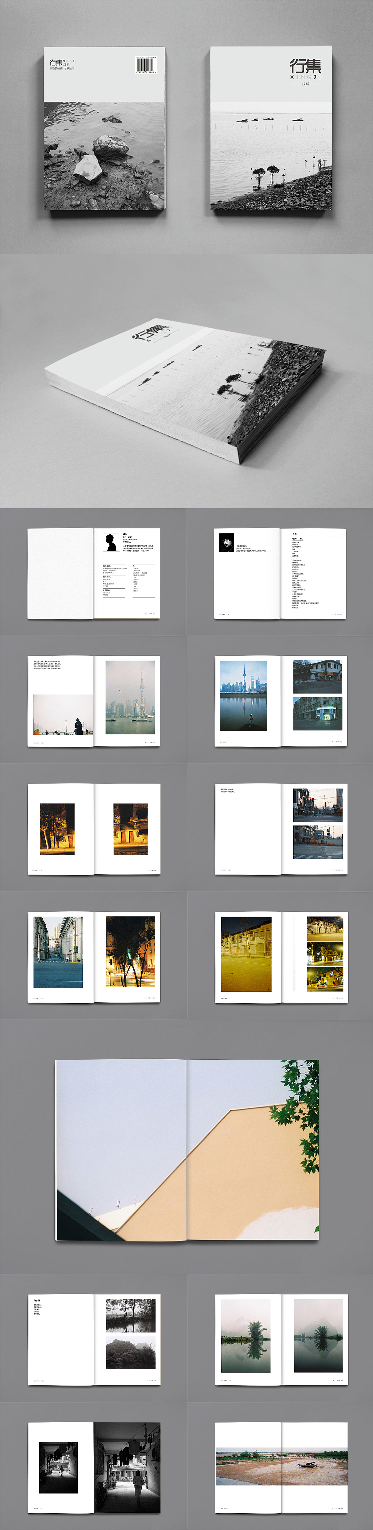373x1530 pixels.
Task: Select the upper empty intersection photo
Action: [x=318, y=806]
